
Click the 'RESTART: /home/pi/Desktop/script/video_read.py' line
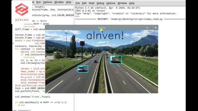130,19
